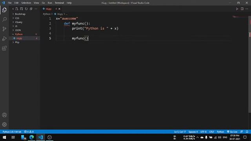Start Go Live server
This screenshot has height=141, width=251.
[232, 132]
